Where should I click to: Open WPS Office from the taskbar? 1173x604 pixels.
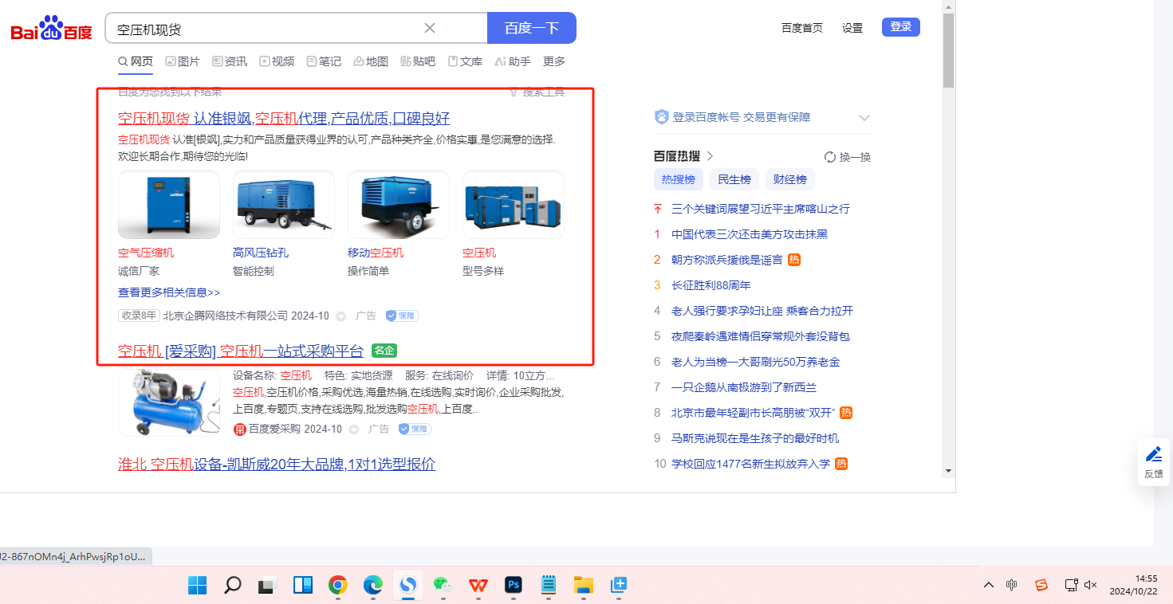click(478, 586)
